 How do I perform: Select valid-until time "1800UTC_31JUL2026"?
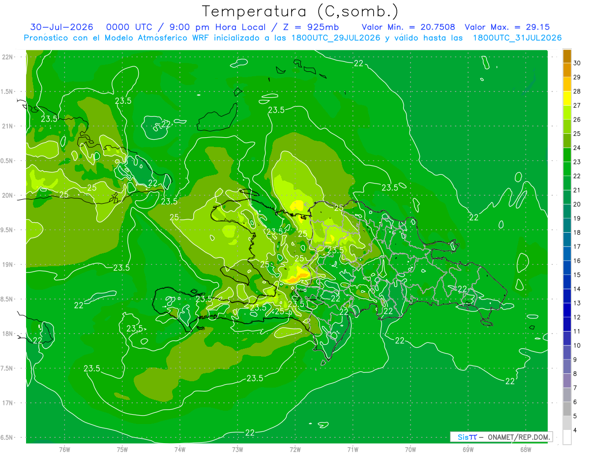coord(517,38)
